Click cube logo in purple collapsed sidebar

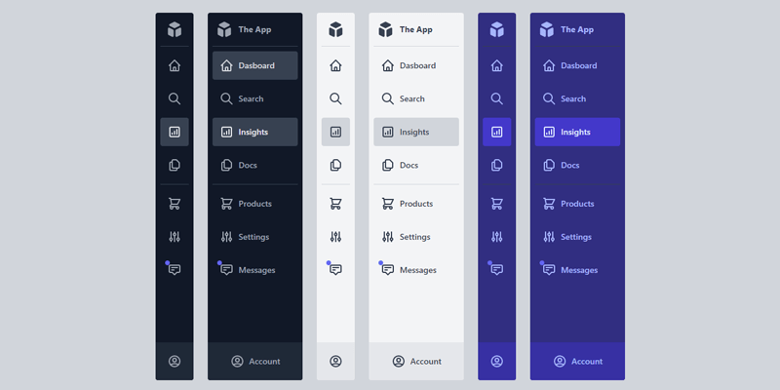pyautogui.click(x=496, y=29)
